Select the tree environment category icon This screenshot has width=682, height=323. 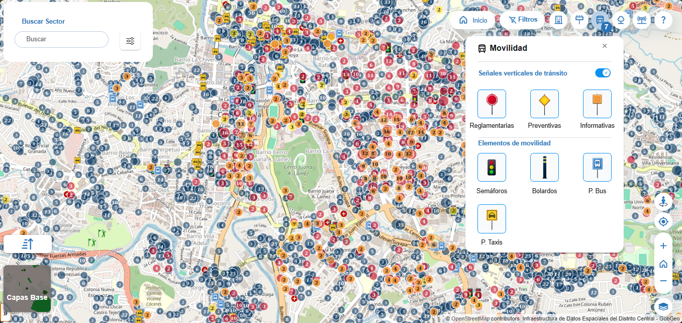(621, 20)
